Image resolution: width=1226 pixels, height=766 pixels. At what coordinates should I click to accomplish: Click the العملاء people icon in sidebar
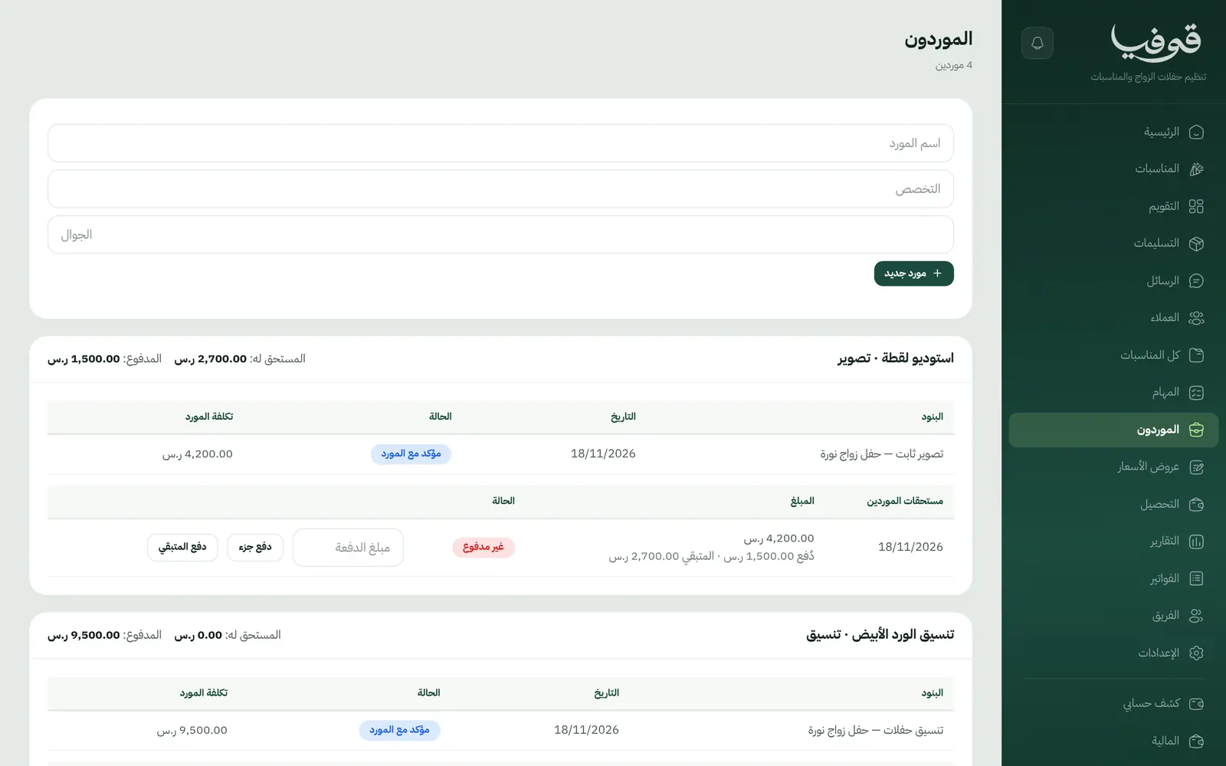pos(1196,318)
